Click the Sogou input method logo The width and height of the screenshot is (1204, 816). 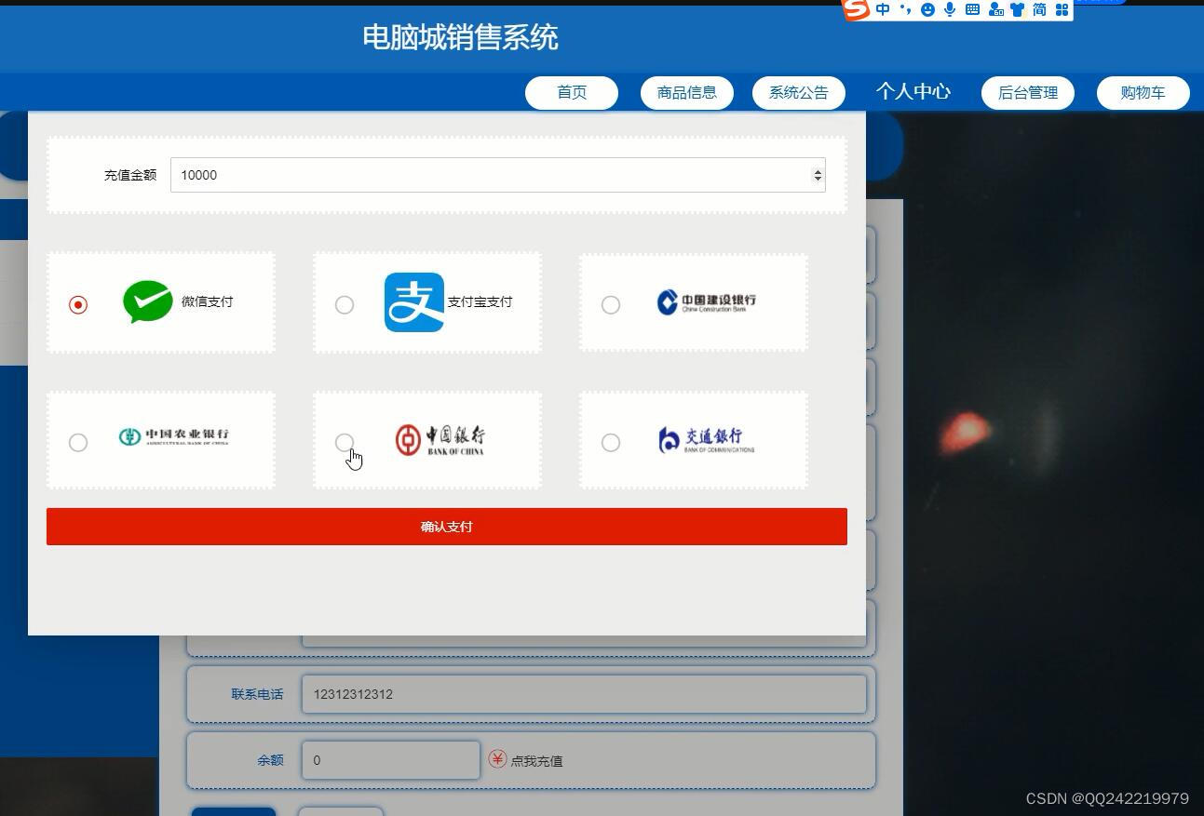tap(856, 9)
